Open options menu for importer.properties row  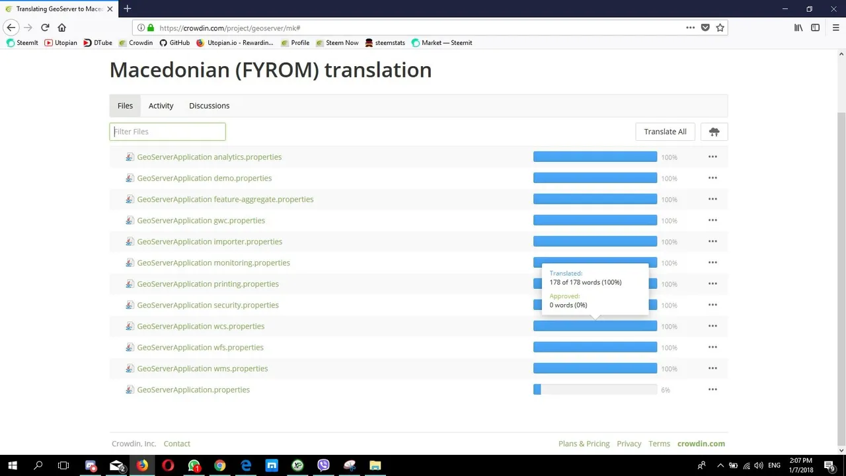point(712,241)
